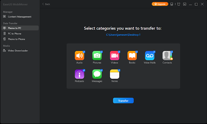Click the Voice Mails icon
Screen dimensions: 207x124
pyautogui.click(x=149, y=56)
